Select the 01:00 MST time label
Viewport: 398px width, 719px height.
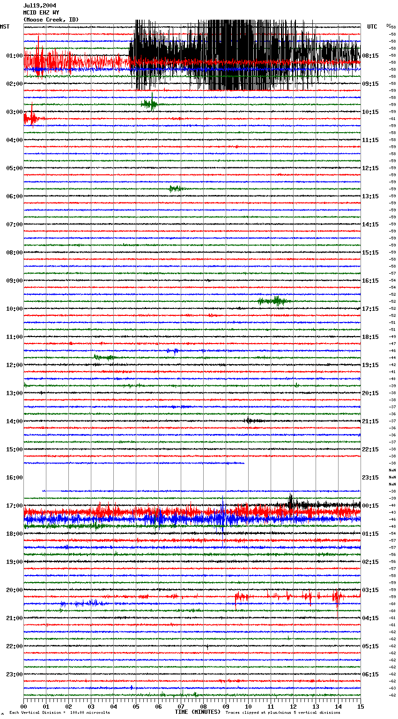pos(15,55)
